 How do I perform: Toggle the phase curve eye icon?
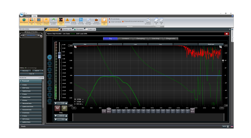click(223, 60)
